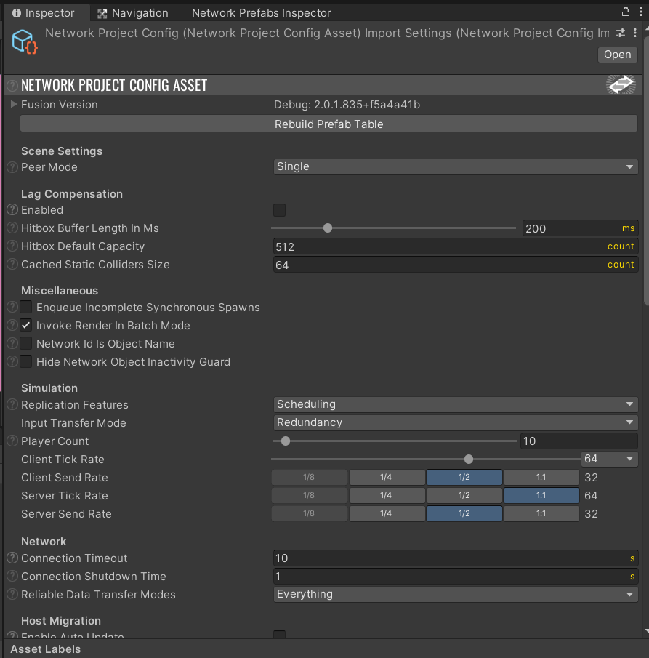Switch to the Navigation tab
The height and width of the screenshot is (658, 649).
(133, 13)
